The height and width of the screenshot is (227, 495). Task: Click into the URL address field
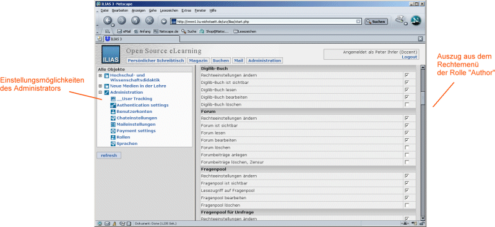[266, 22]
